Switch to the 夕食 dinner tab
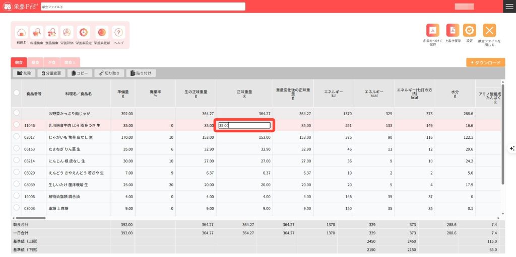This screenshot has height=257, width=516. coord(51,62)
